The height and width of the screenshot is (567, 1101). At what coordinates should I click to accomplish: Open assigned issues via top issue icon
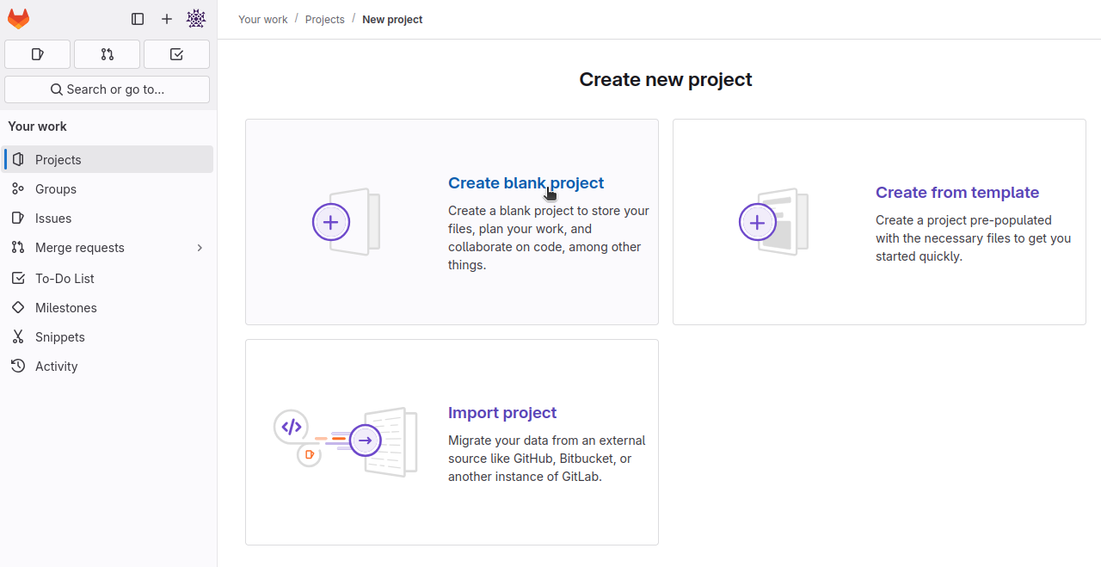(x=37, y=53)
